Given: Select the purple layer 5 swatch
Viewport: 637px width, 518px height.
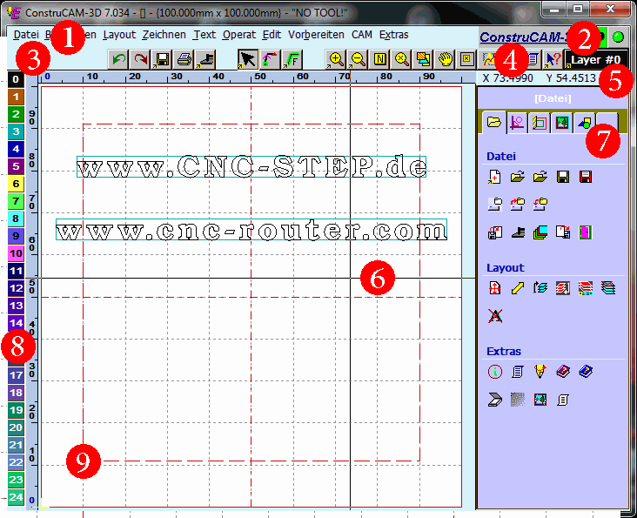Looking at the screenshot, I should click(x=16, y=165).
